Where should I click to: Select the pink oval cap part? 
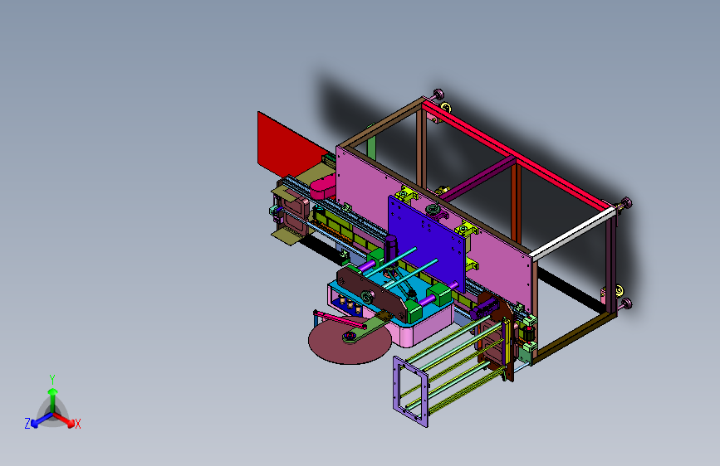click(323, 187)
